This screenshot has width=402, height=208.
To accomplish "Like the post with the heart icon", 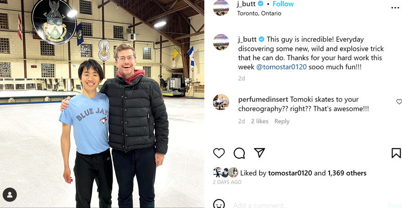I will 219,153.
